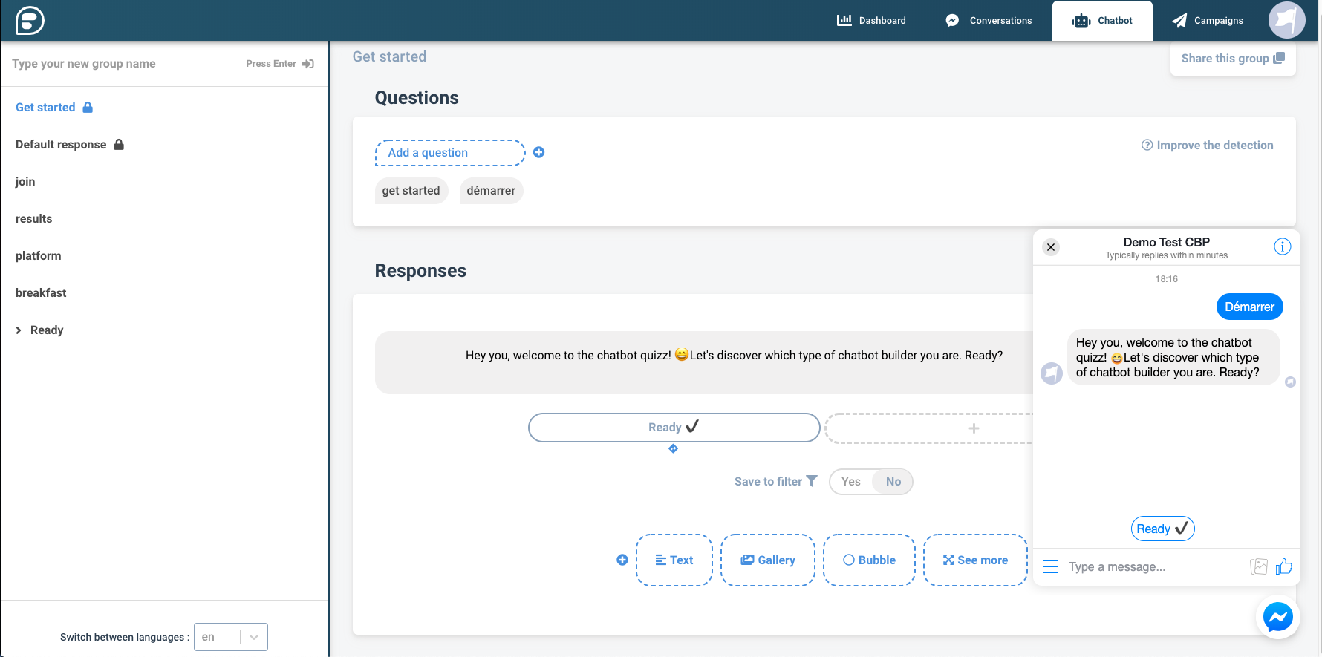Open the language switch dropdown
This screenshot has width=1322, height=657.
(231, 637)
